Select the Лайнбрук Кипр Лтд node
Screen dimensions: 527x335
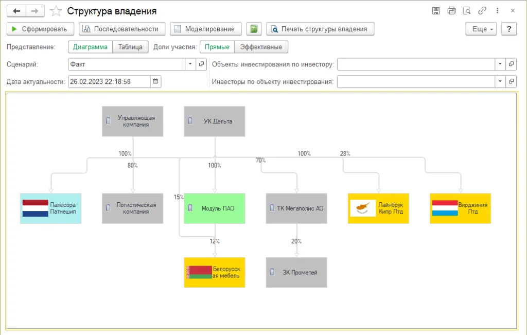tap(378, 208)
